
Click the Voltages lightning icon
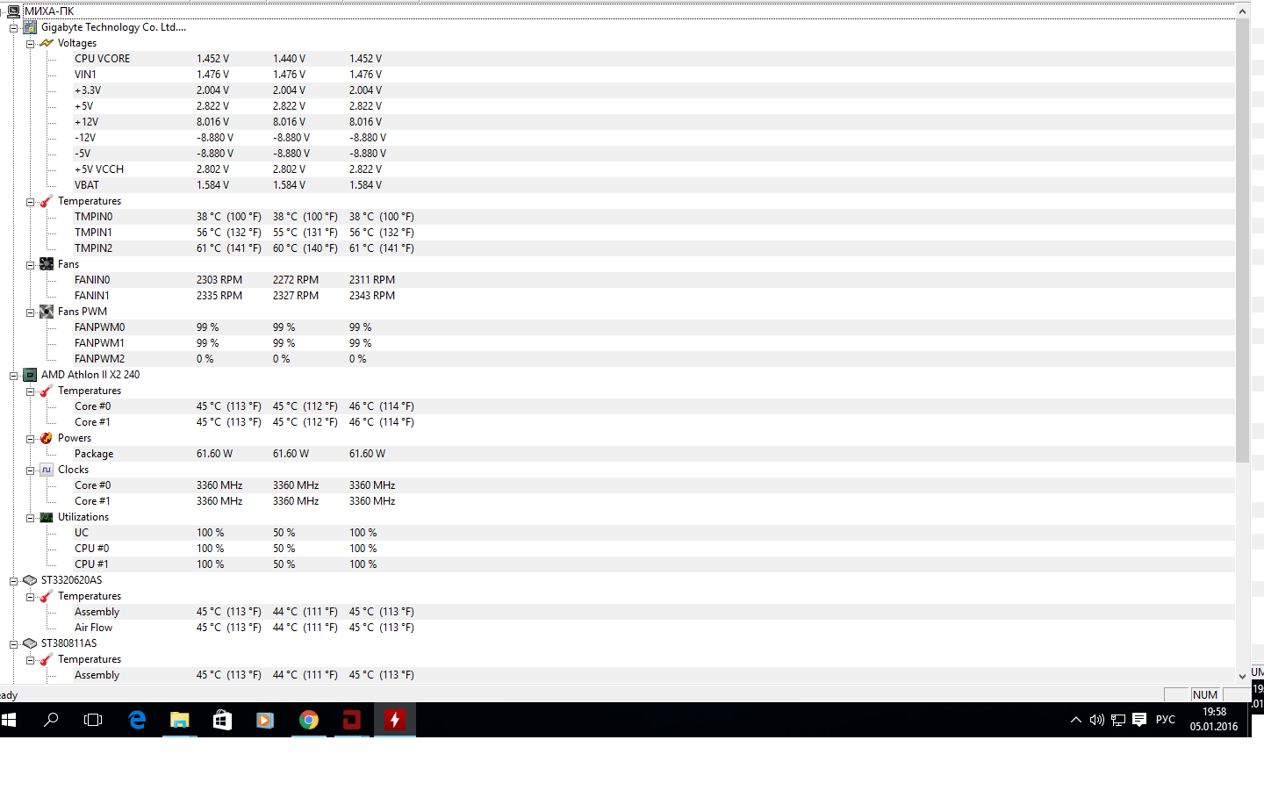(47, 43)
